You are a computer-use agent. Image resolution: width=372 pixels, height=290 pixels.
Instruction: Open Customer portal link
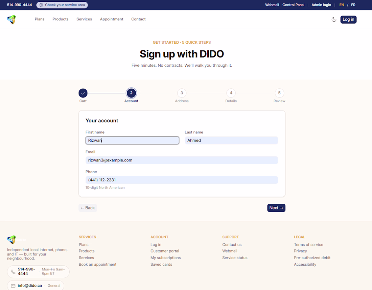point(165,251)
